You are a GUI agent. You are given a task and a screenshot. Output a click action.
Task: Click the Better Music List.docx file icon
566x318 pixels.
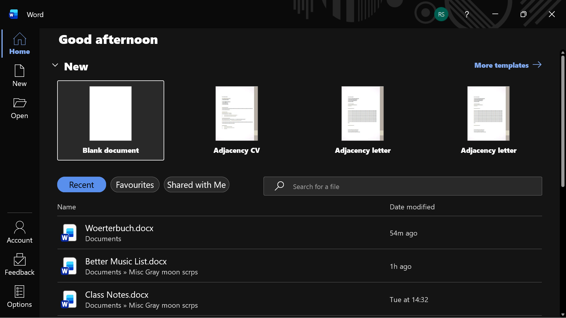tap(69, 266)
